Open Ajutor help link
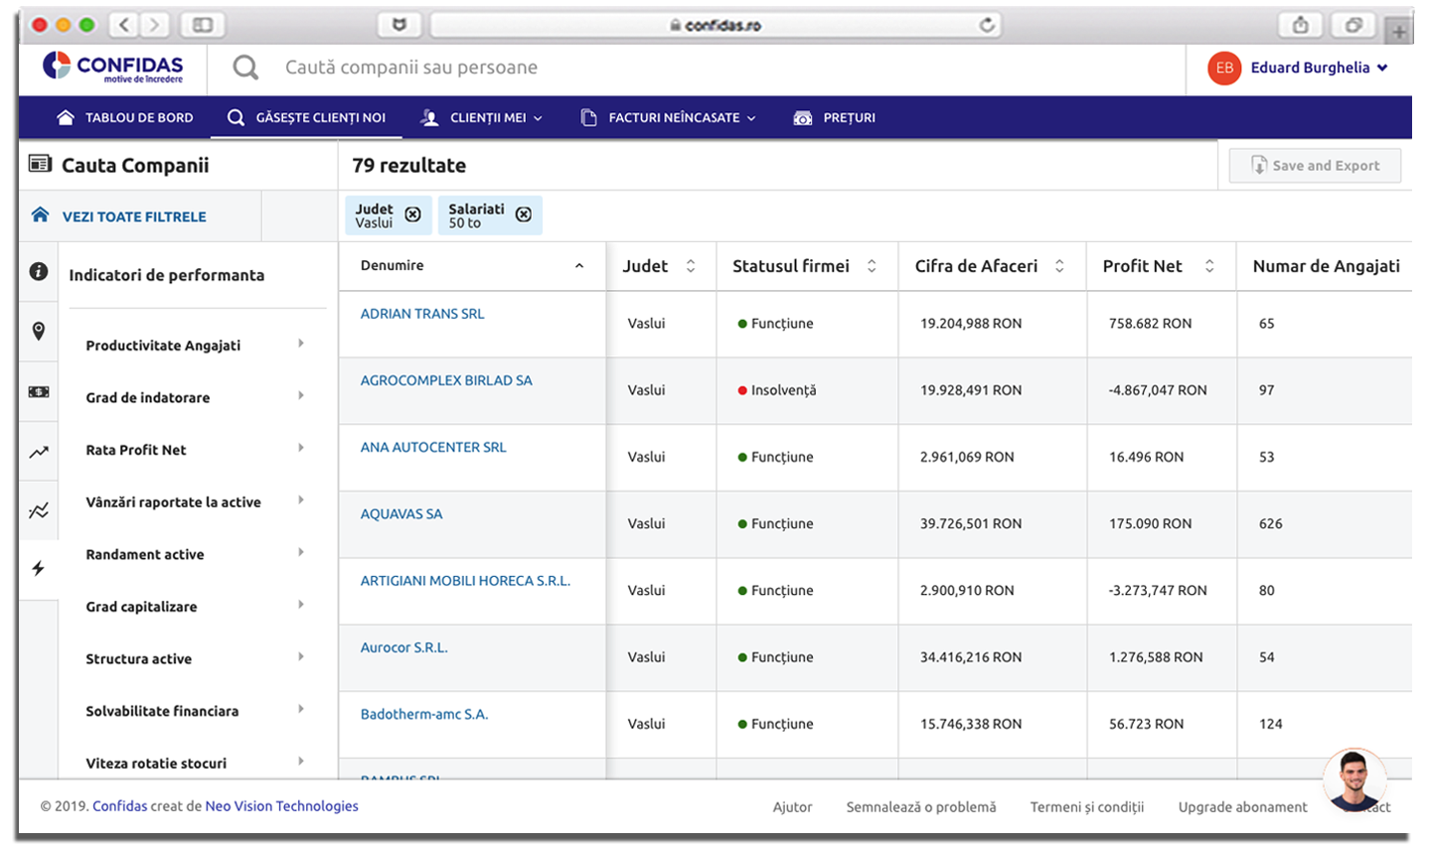Viewport: 1430px width, 849px height. 792,807
